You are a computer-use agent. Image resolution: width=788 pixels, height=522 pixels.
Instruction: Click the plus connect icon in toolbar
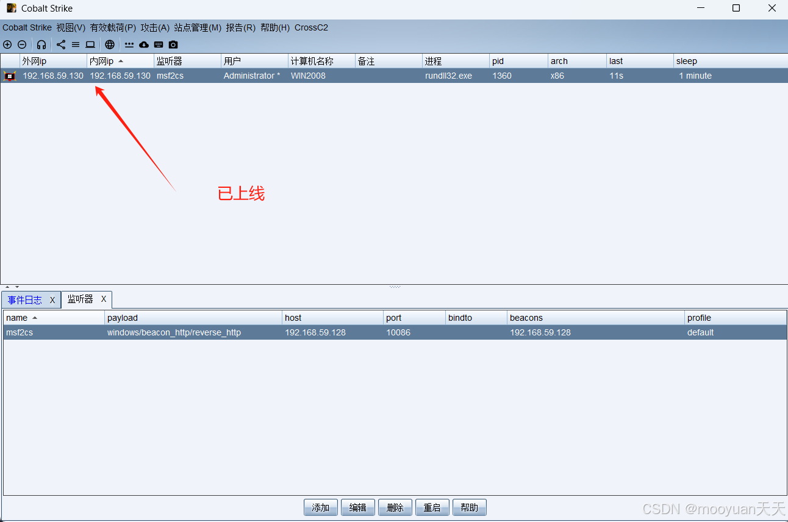7,45
